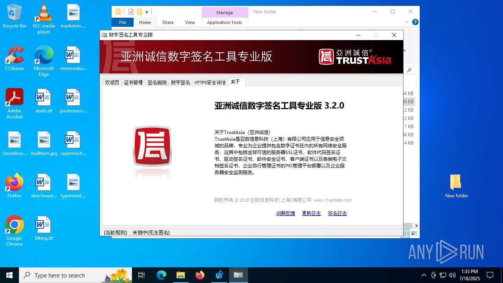503x283 pixels.
Task: Select the Recycle Bin desktop icon
Action: point(15,17)
